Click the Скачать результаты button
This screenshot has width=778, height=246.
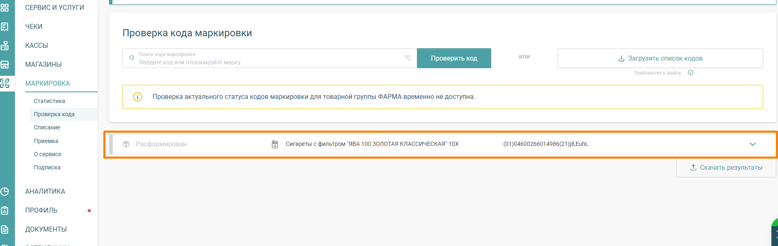(x=726, y=168)
